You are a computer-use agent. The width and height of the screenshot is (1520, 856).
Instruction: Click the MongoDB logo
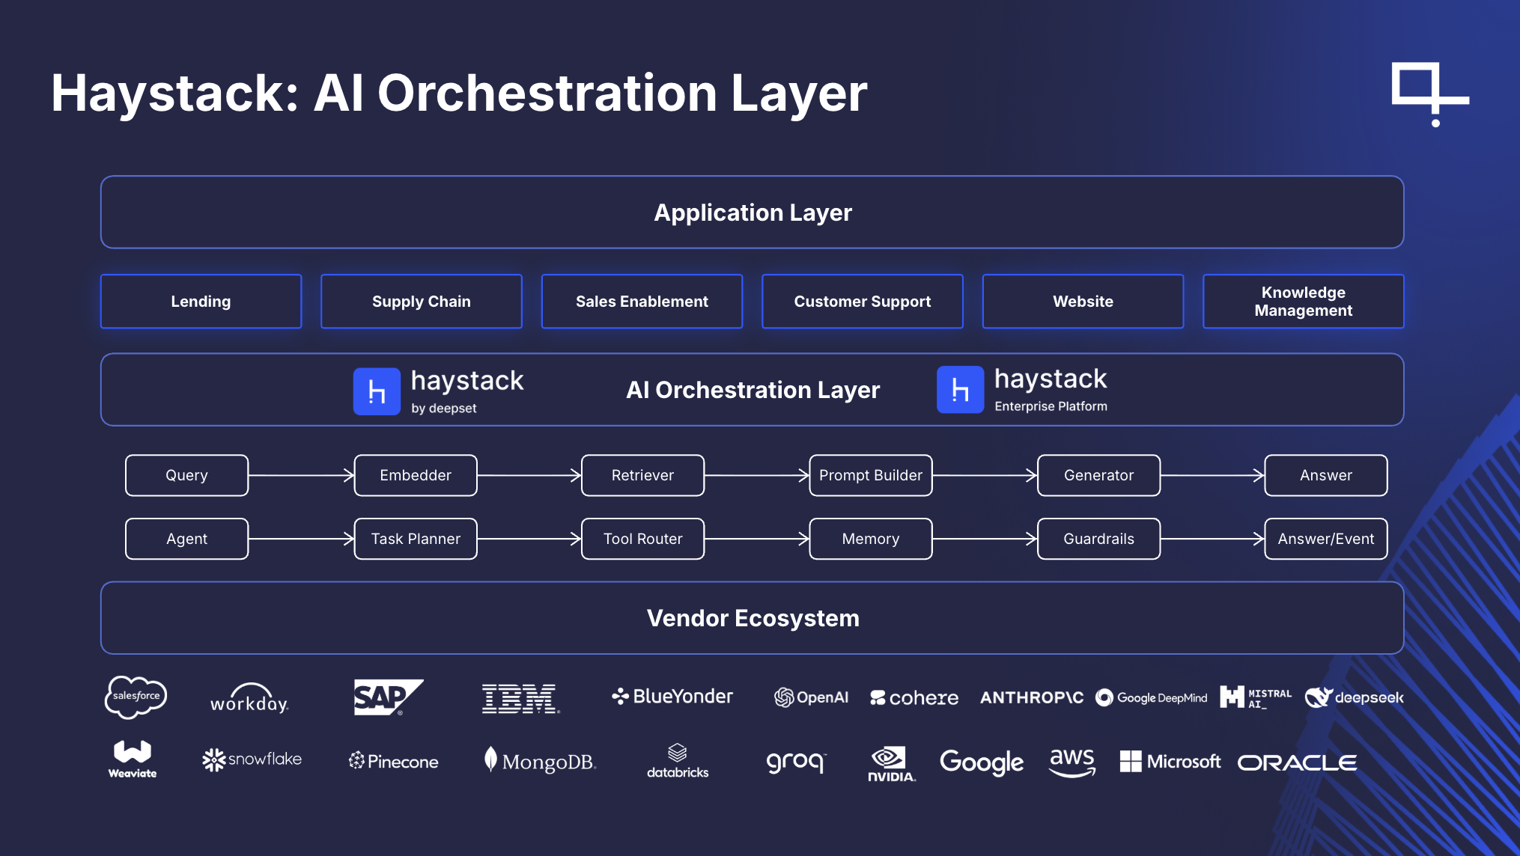pyautogui.click(x=541, y=761)
